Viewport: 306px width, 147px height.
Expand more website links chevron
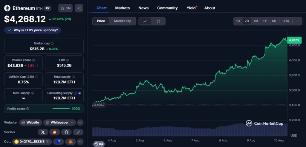click(80, 123)
